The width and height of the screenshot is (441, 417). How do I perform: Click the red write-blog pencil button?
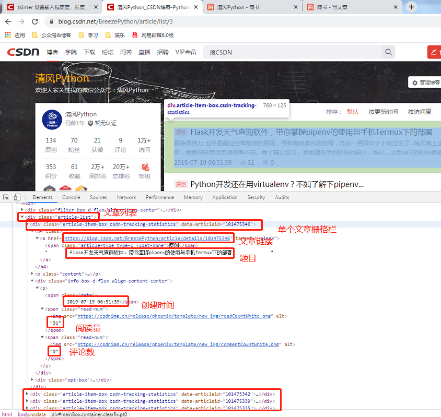point(434,52)
